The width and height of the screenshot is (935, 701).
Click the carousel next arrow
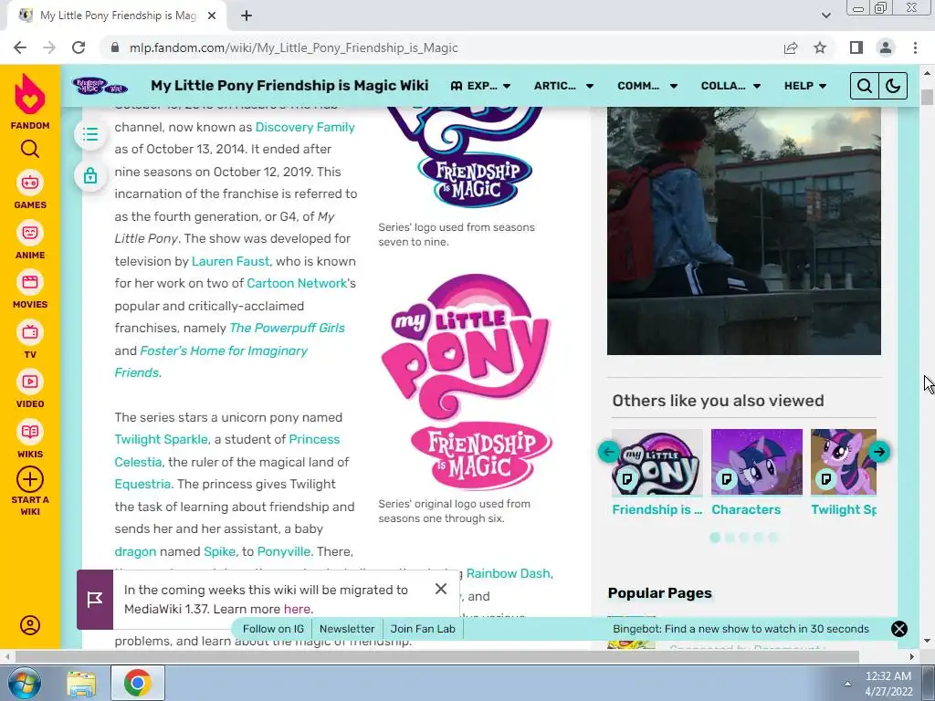879,452
